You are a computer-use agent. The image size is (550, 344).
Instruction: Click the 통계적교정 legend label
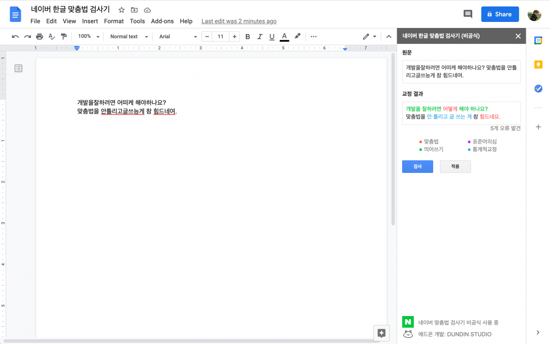(484, 149)
